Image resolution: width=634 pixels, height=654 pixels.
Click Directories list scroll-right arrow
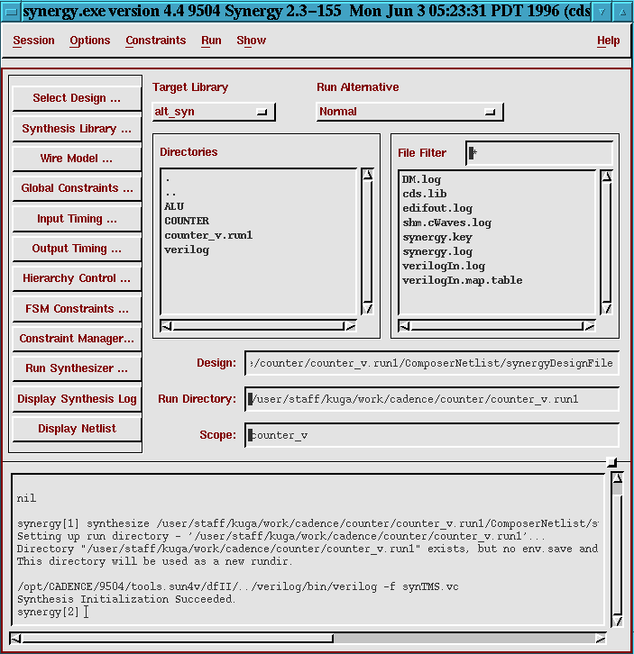point(350,326)
